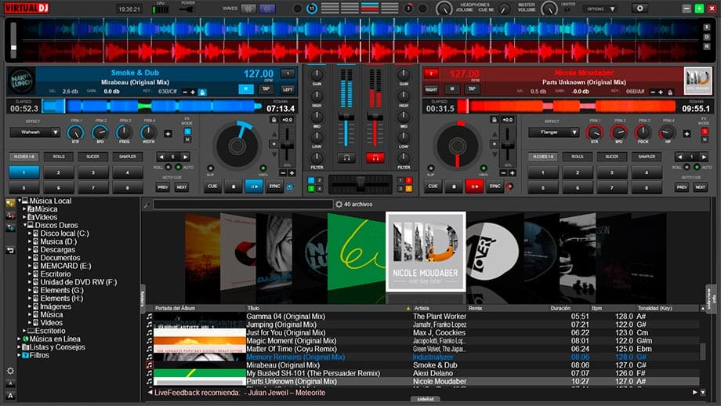Click the plus button beside left effect knobs

(x=168, y=134)
